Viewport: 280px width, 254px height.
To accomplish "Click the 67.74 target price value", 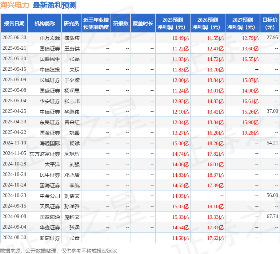I will (272, 217).
